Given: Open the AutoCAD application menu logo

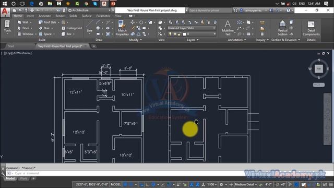Looking at the screenshot, I should (x=5, y=12).
